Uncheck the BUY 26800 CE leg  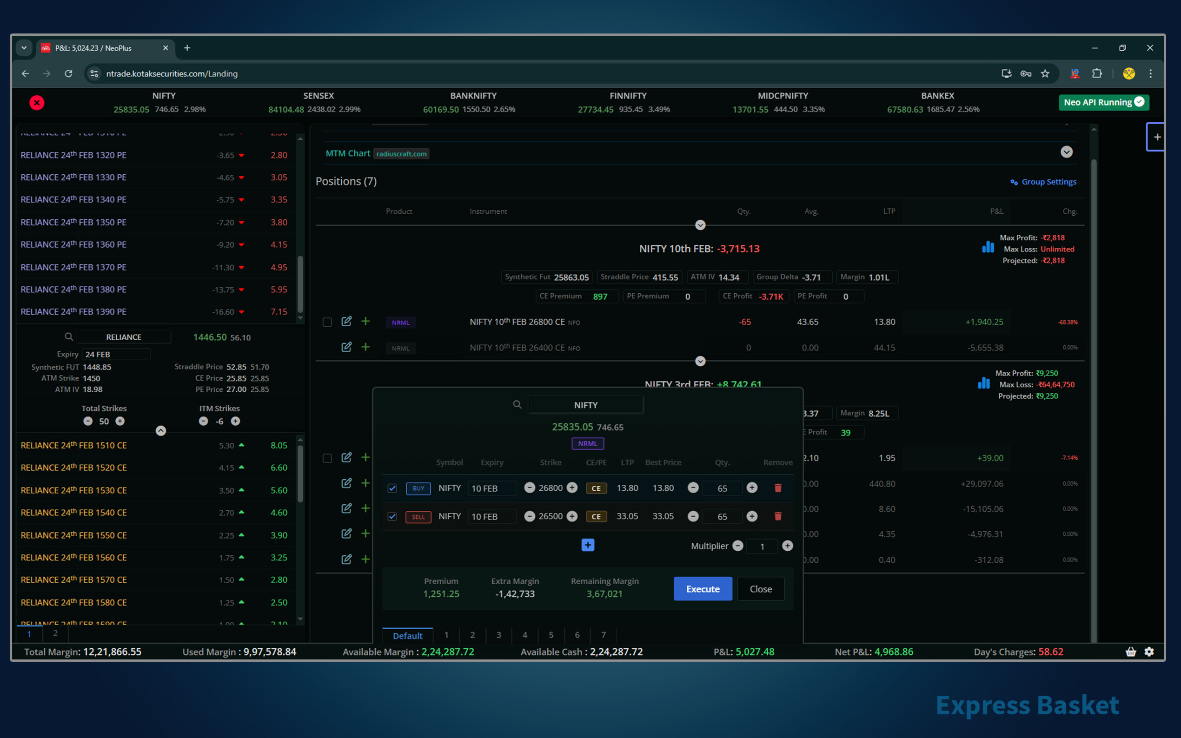392,488
